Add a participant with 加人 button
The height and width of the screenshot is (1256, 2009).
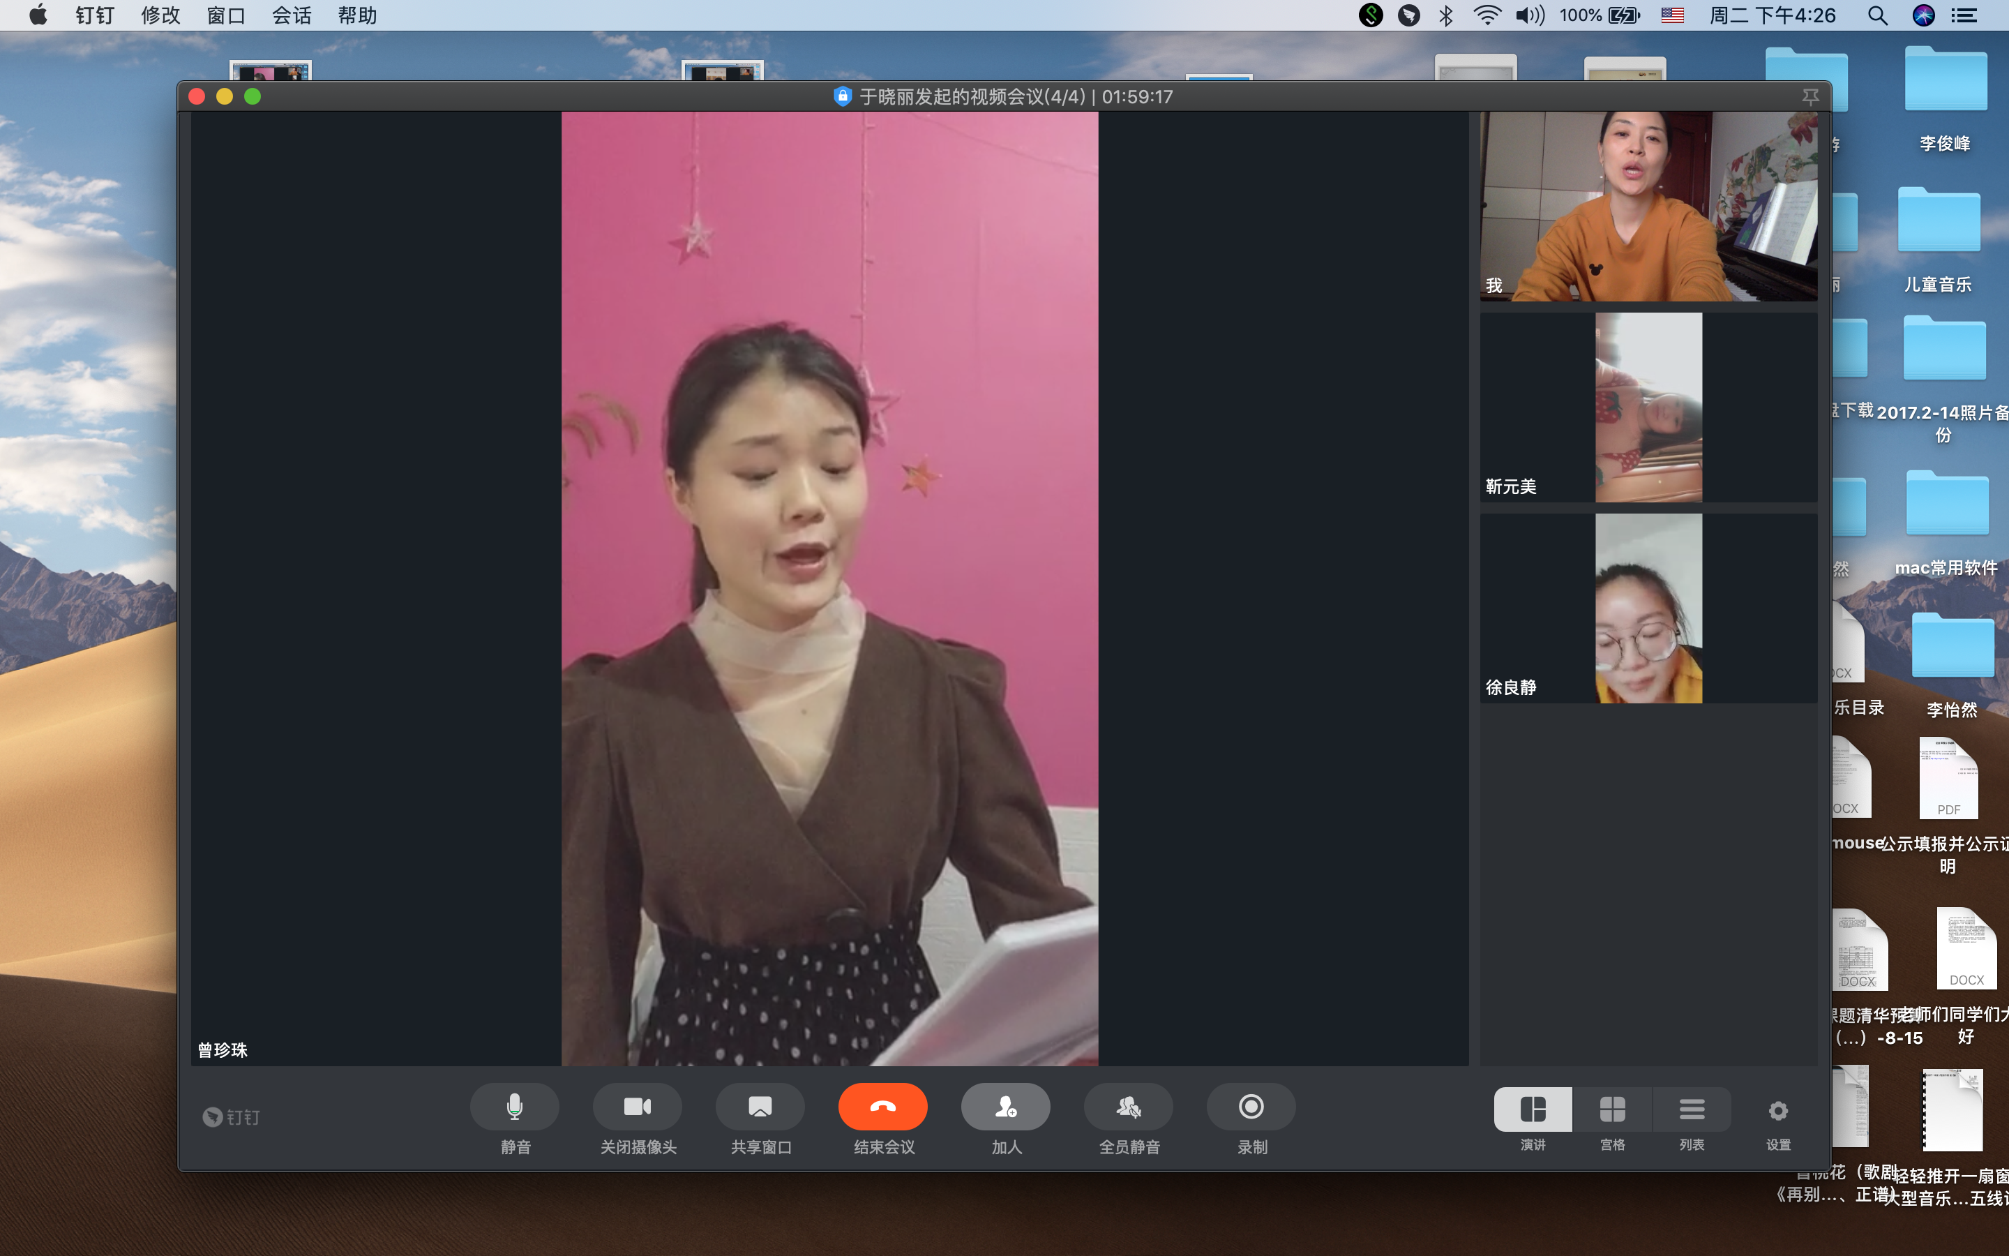(1005, 1107)
